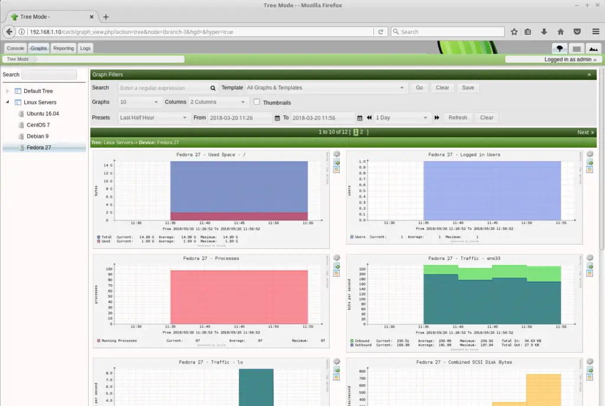The width and height of the screenshot is (605, 406).
Task: Click spreadsheet export icon beside Traffic ens33 graph
Action: (x=590, y=273)
